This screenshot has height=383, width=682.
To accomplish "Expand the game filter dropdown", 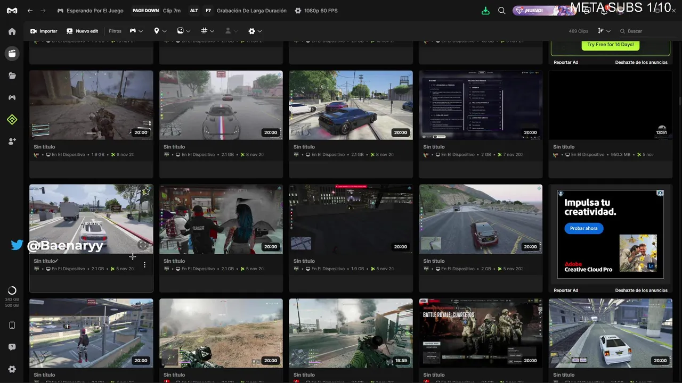I will (x=136, y=31).
